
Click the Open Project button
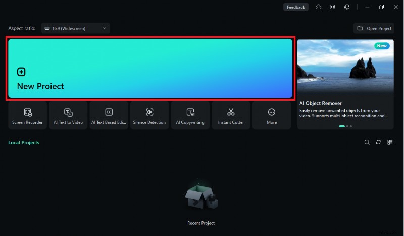point(374,28)
